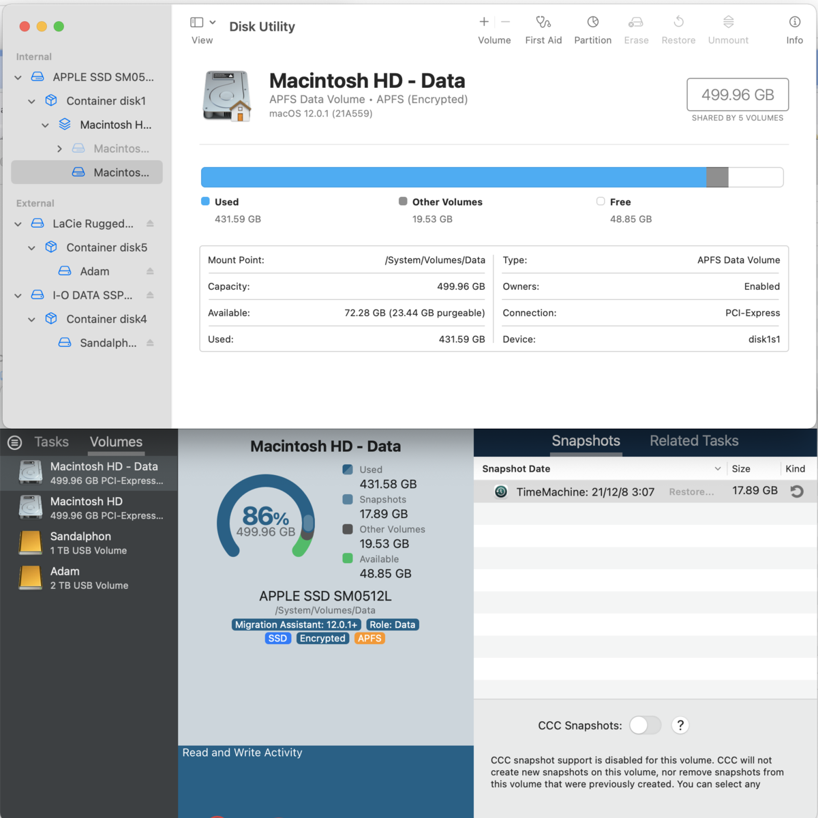
Task: Click the green Available legend swatch in CCC
Action: 348,558
